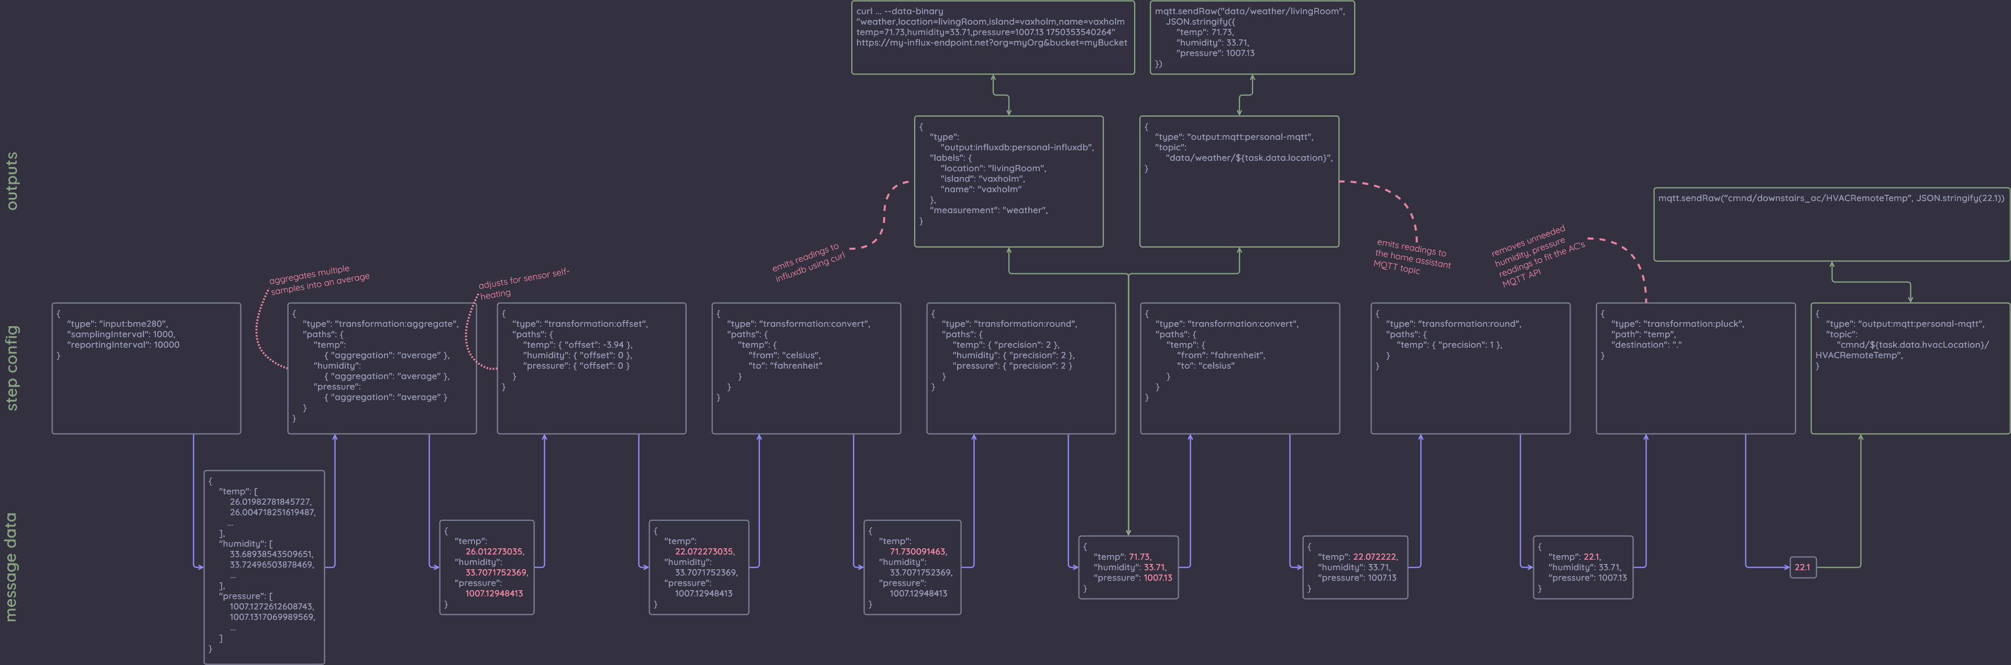Select the mqtt output box with HVACRemoteTemp topic
This screenshot has width=2011, height=665.
1910,369
